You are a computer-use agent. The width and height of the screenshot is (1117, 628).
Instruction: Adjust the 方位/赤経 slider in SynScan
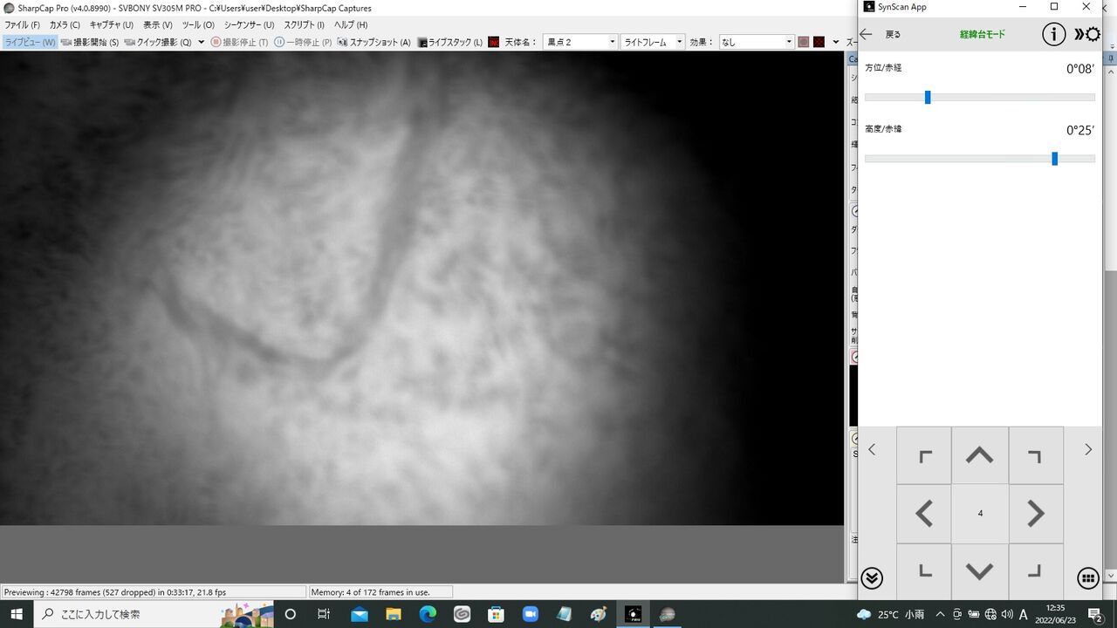pyautogui.click(x=980, y=98)
